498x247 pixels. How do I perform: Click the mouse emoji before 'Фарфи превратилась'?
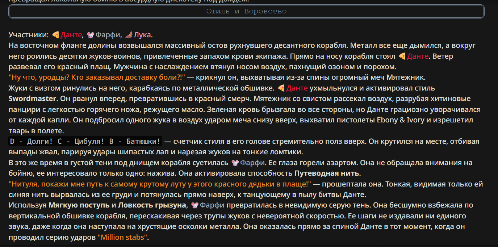tap(195, 205)
